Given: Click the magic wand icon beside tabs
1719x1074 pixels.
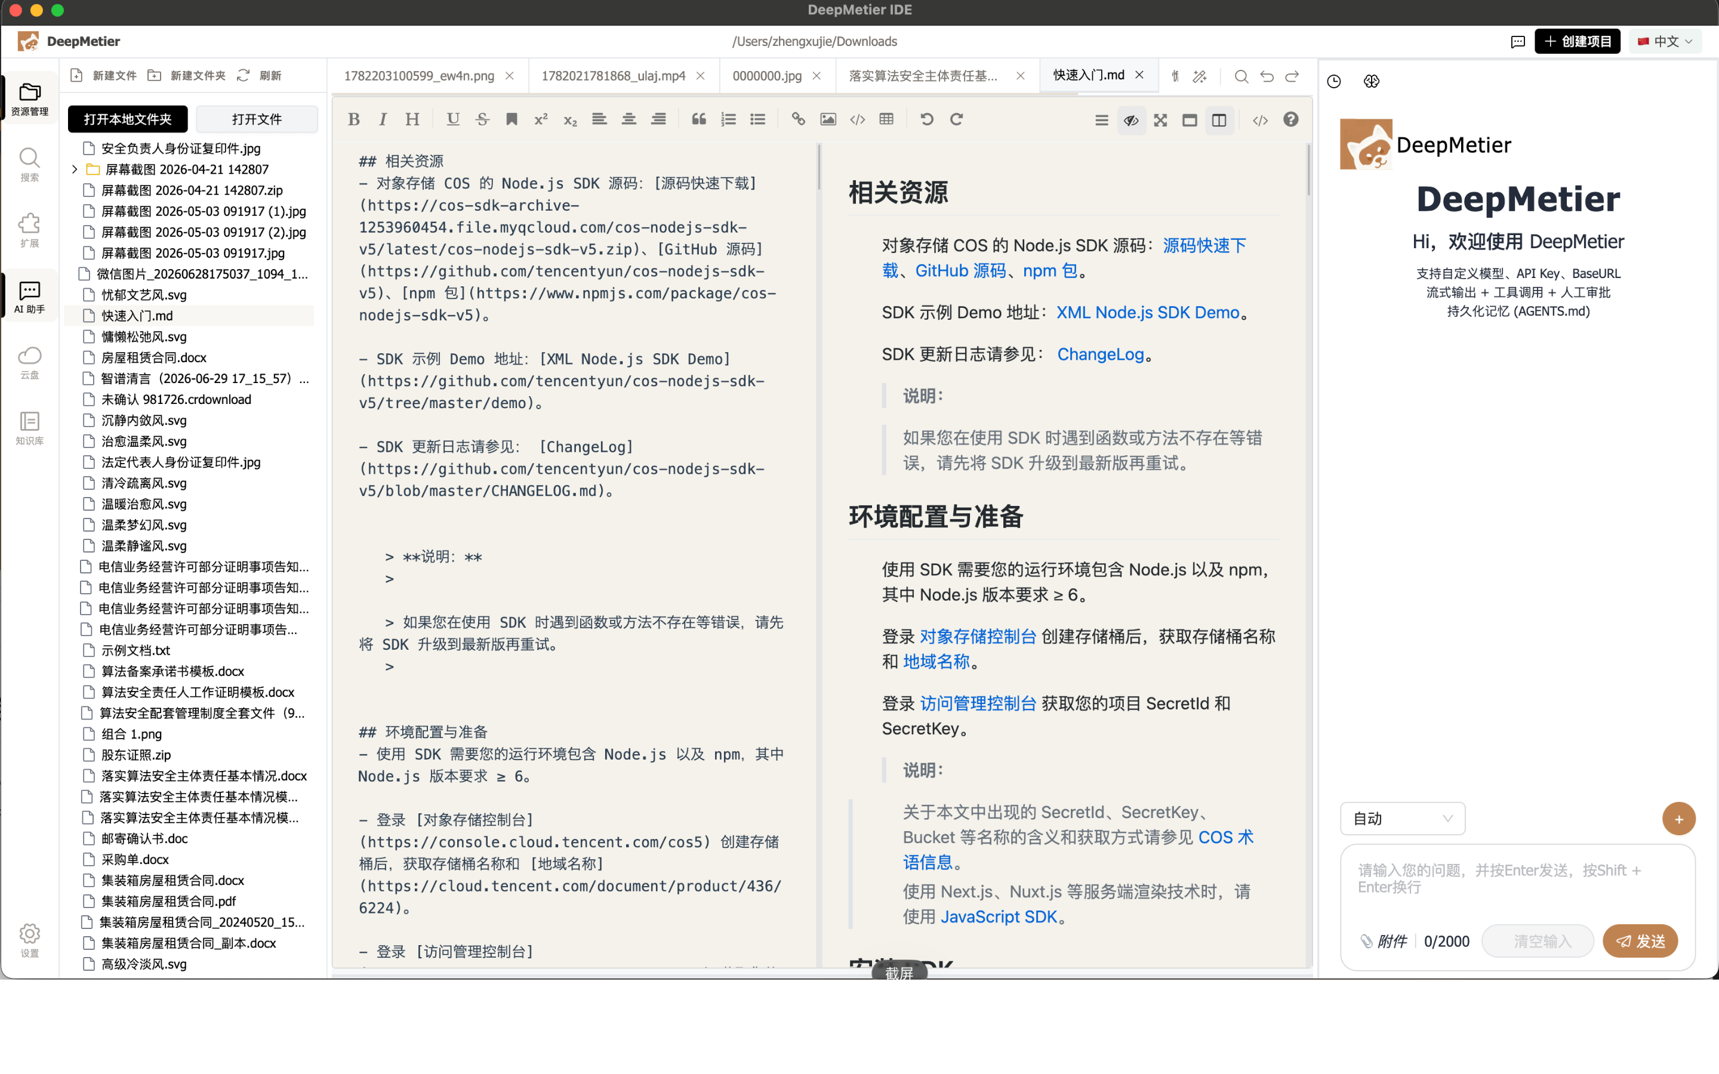Looking at the screenshot, I should coord(1200,76).
